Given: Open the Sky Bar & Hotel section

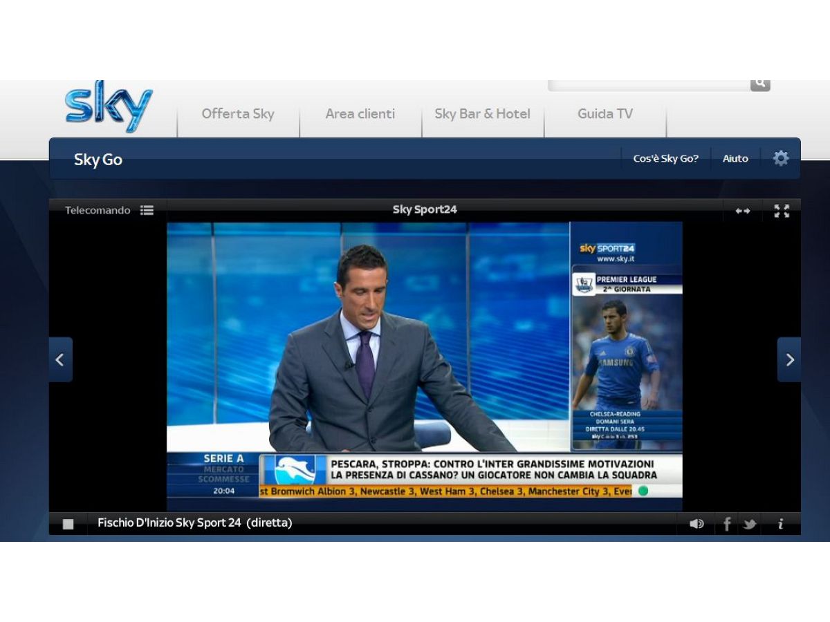Looking at the screenshot, I should pos(482,114).
